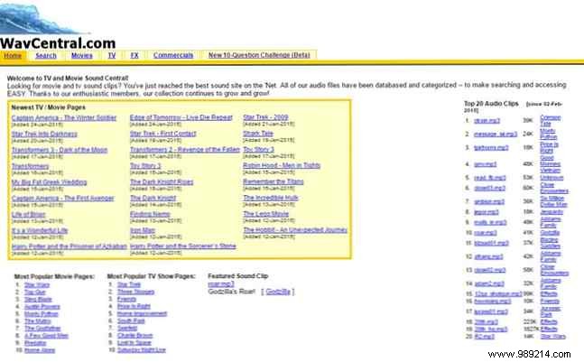Open Close Encounters link in clip row 6

pos(554,188)
